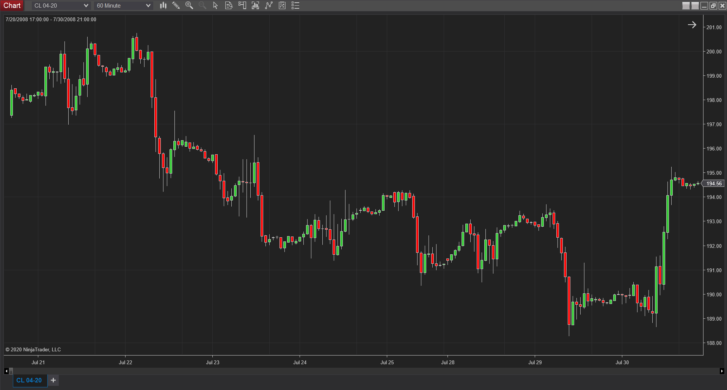Viewport: 727px width, 390px height.
Task: Select the pencil drawing tools icon
Action: point(176,5)
